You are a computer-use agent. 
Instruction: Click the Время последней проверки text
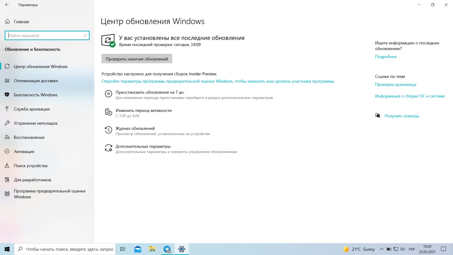click(160, 45)
